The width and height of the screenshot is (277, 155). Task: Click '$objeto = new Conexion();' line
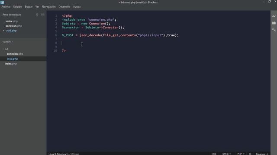pyautogui.click(x=86, y=24)
